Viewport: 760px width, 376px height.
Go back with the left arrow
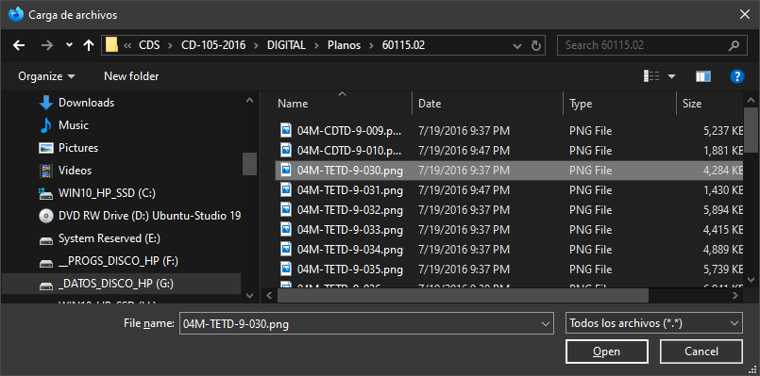pos(19,45)
